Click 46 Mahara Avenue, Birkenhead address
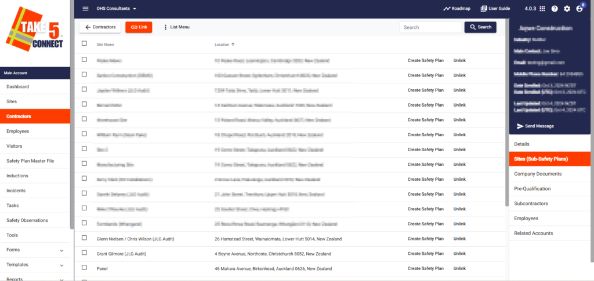The image size is (594, 281). point(273,268)
